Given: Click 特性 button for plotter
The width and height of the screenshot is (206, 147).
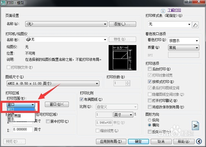Looking at the screenshot, I should coord(122,39).
